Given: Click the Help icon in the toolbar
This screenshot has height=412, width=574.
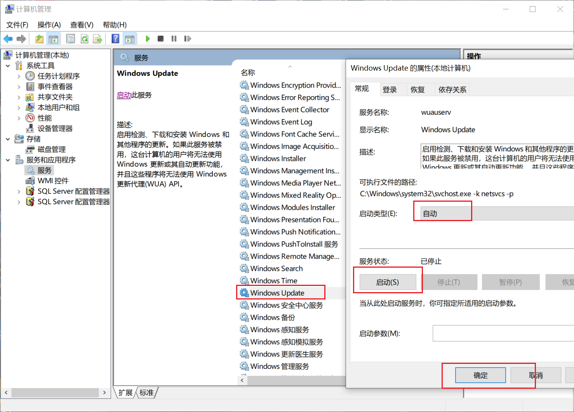Looking at the screenshot, I should point(115,38).
